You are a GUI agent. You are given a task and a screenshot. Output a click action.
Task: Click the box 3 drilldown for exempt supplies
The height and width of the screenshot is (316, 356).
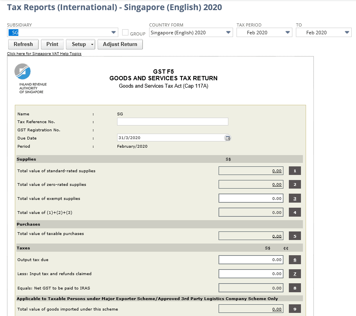(295, 198)
